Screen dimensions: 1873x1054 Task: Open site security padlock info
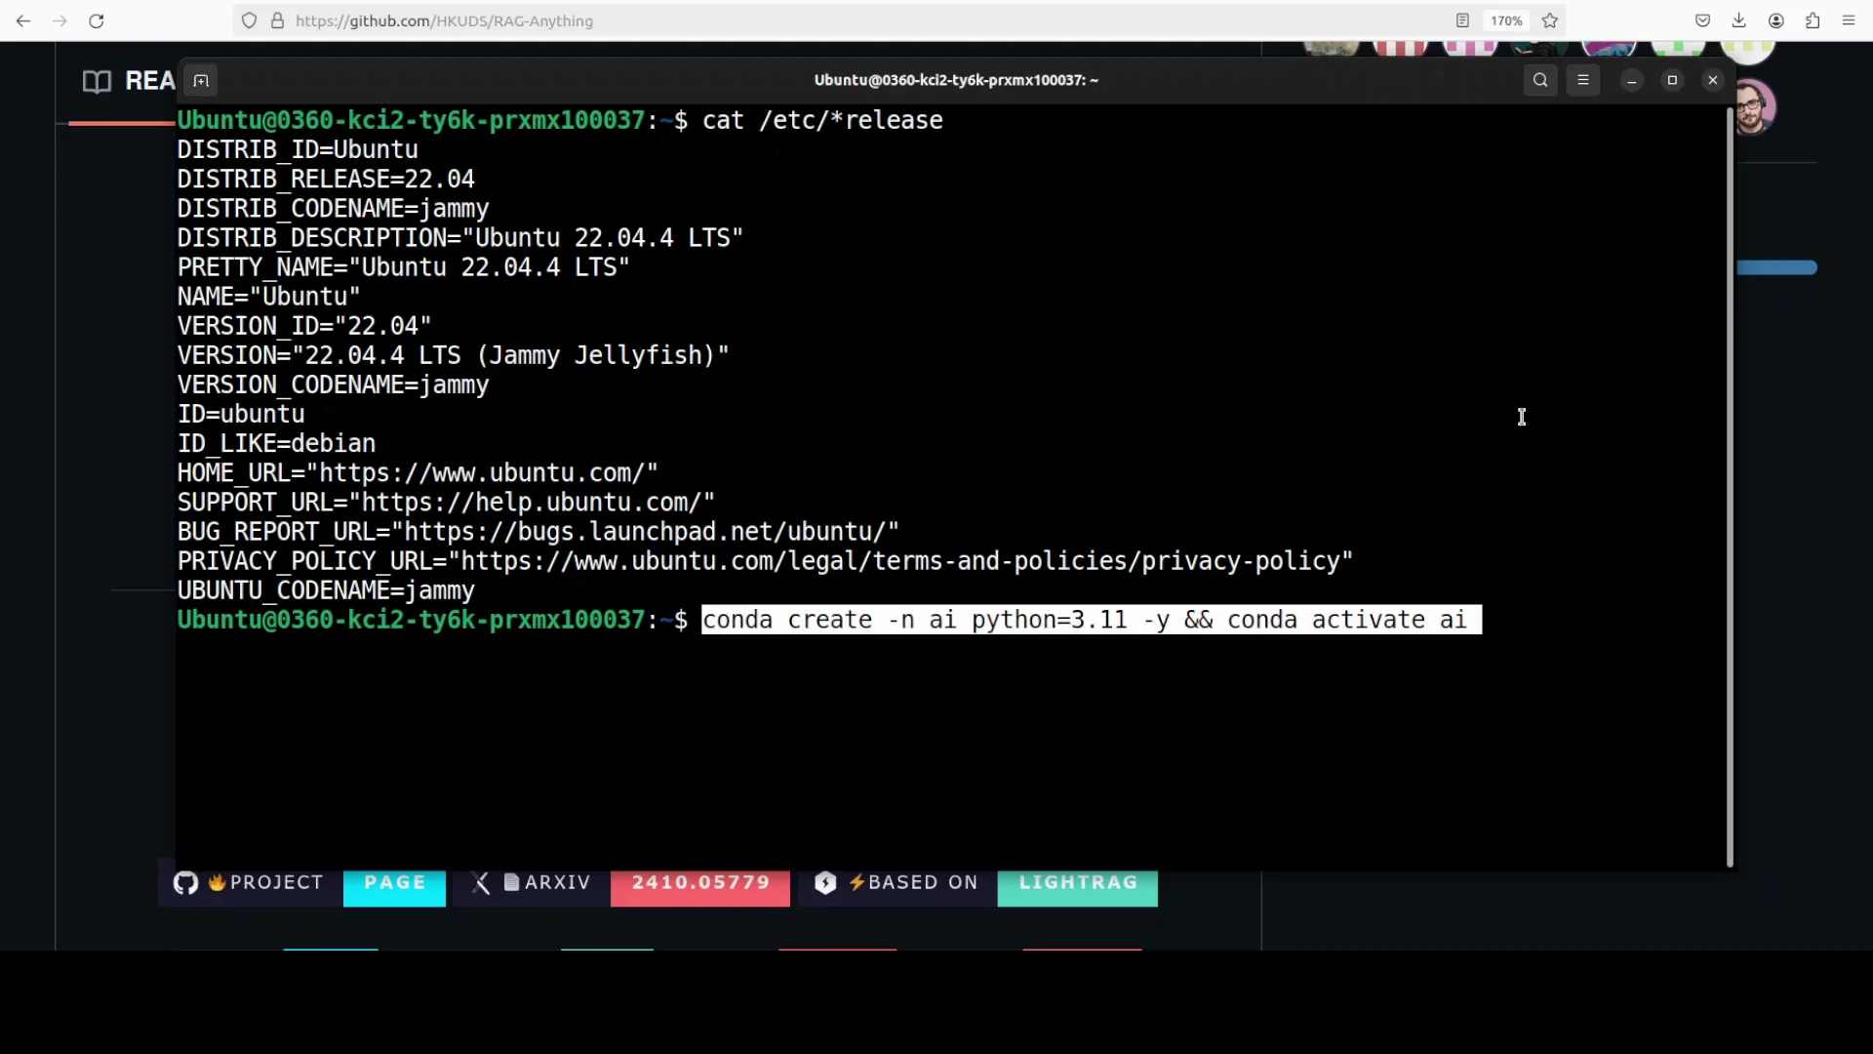[x=277, y=20]
